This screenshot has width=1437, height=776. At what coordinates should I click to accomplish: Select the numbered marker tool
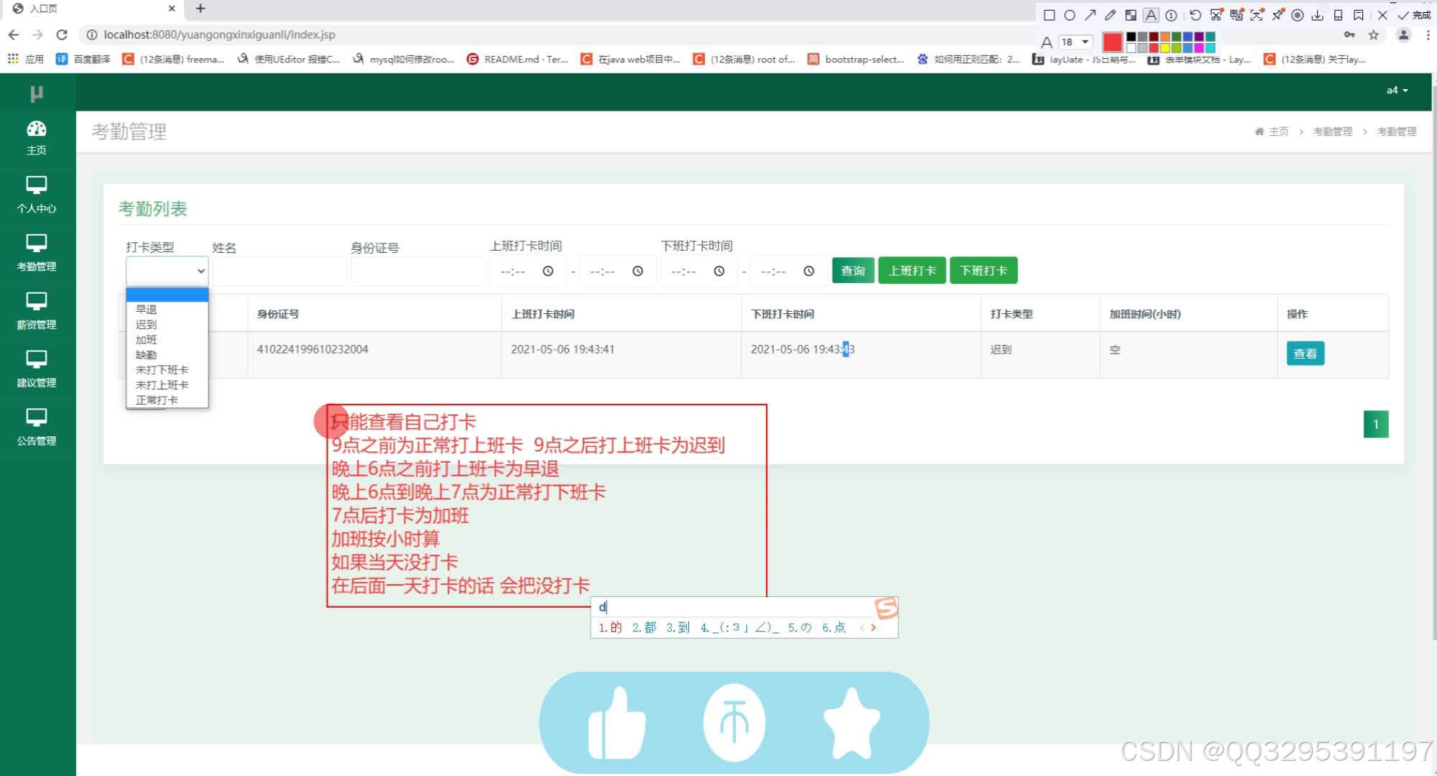click(1171, 15)
